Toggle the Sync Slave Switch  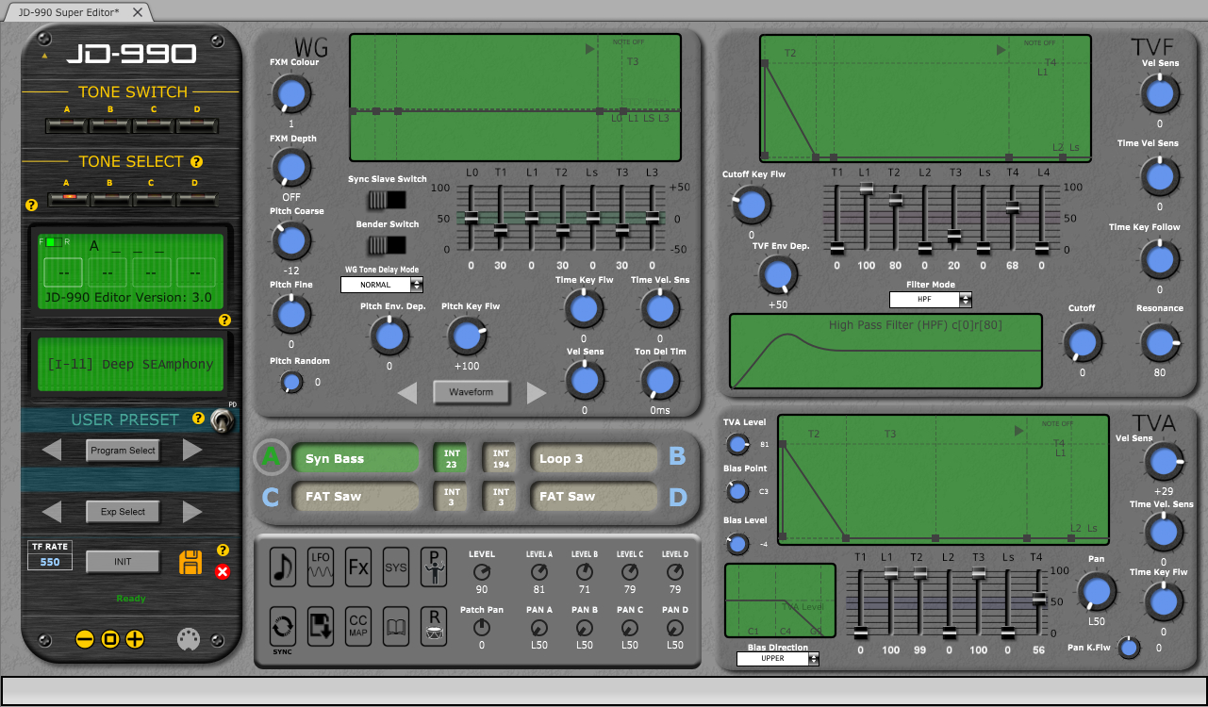(386, 200)
